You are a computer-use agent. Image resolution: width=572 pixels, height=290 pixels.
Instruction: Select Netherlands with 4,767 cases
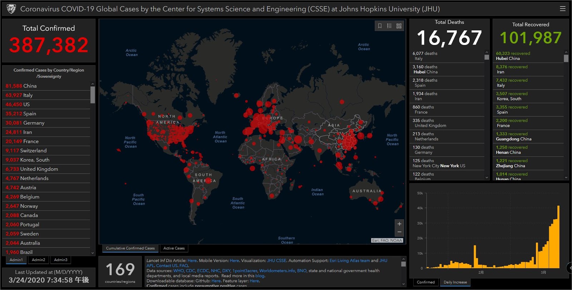[x=46, y=178]
